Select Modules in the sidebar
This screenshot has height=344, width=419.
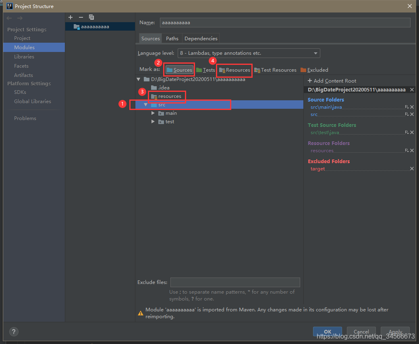[x=34, y=47]
